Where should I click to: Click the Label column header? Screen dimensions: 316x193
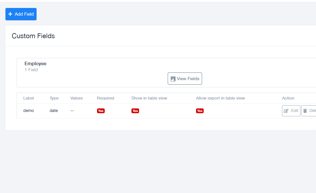(28, 98)
